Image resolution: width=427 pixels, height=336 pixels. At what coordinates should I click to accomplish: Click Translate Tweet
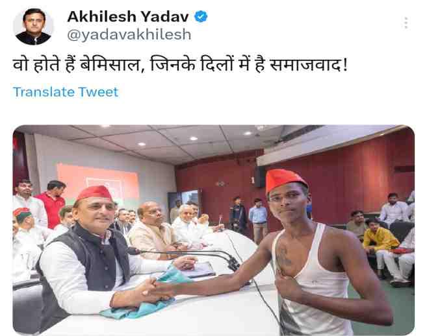coord(66,92)
